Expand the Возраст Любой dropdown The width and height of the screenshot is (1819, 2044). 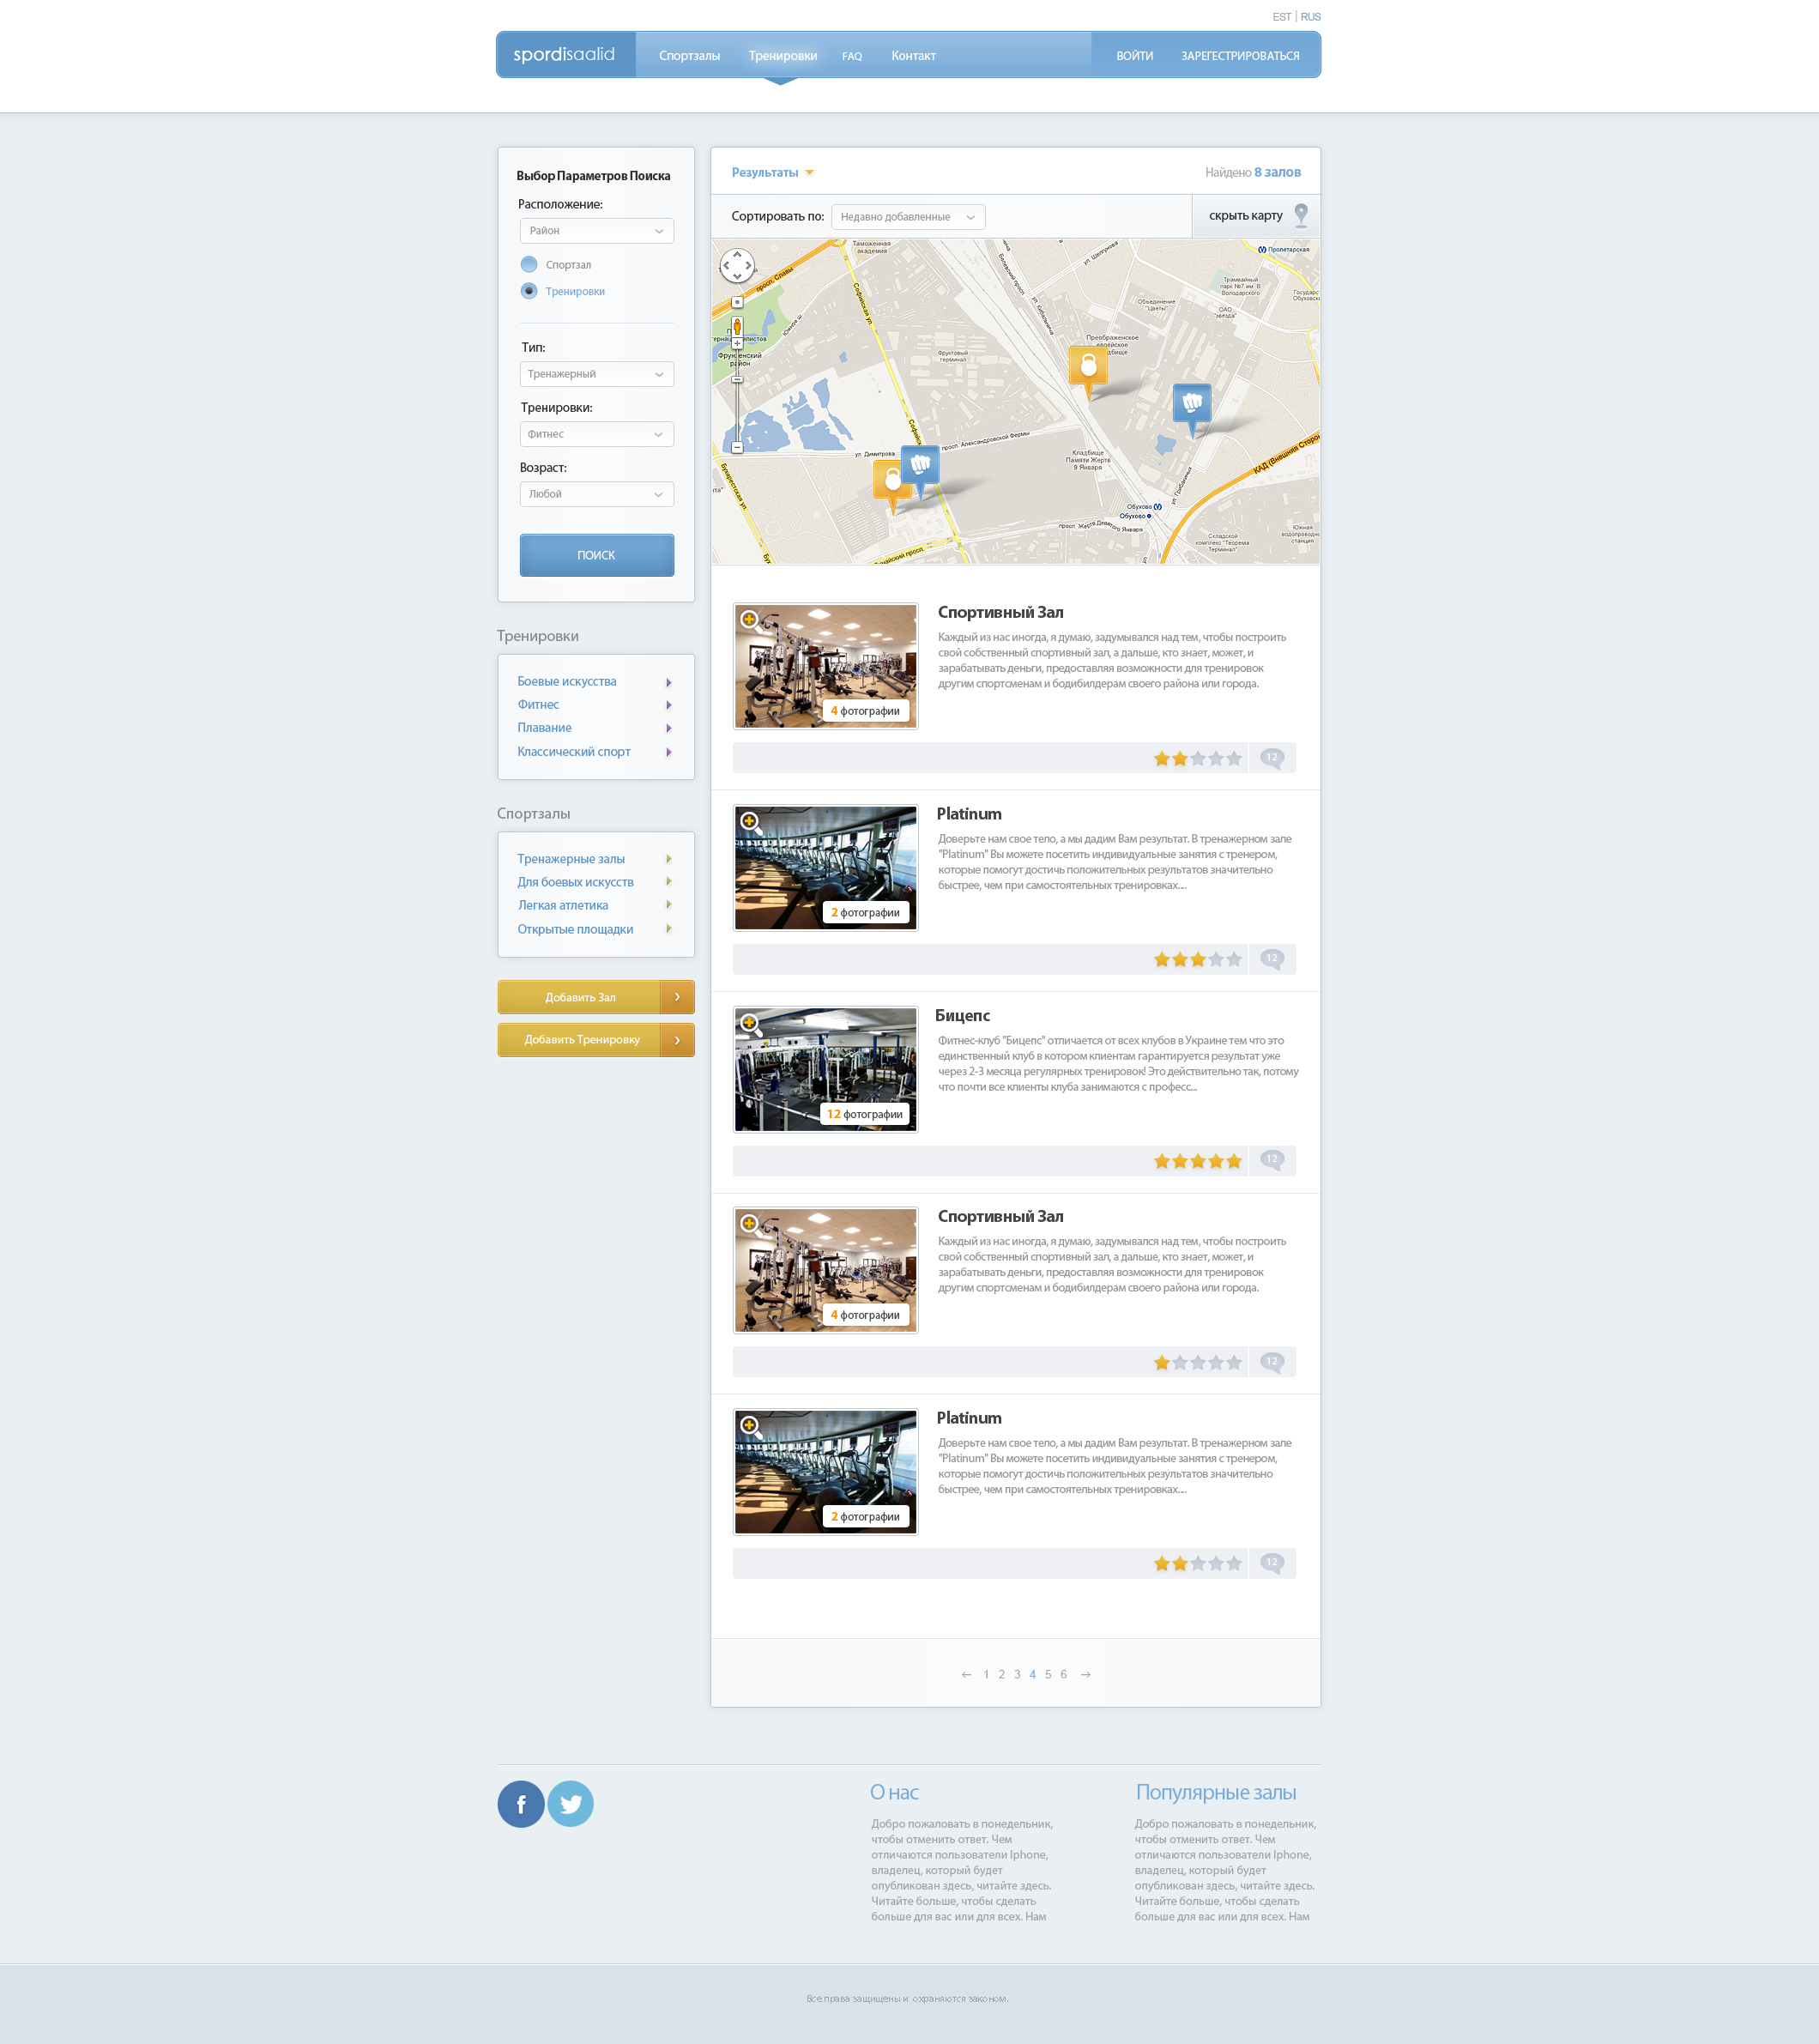tap(596, 494)
